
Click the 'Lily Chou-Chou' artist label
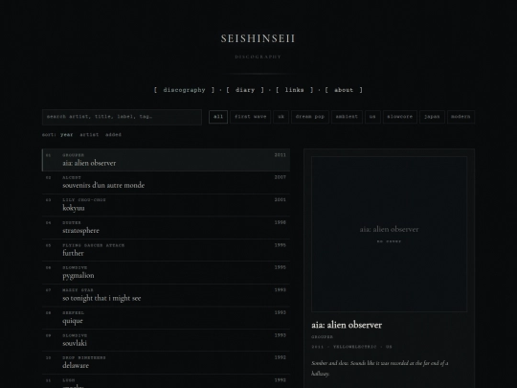[84, 200]
